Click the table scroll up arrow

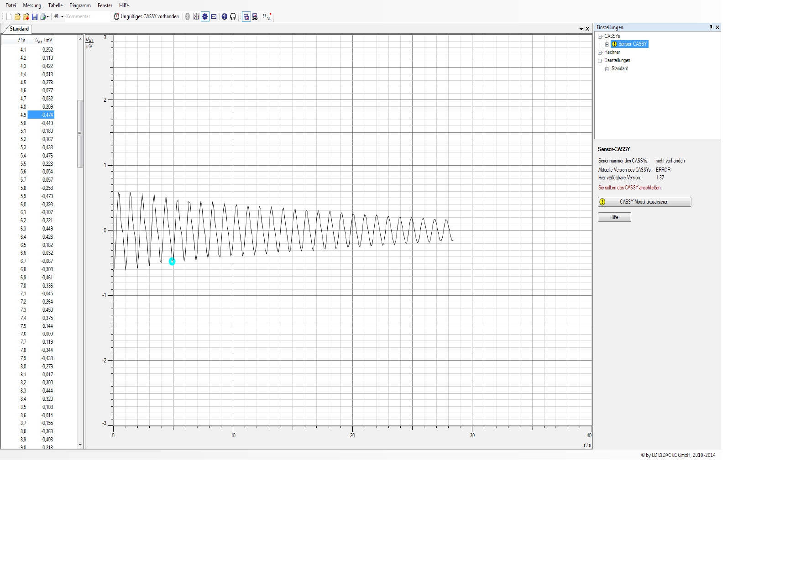pyautogui.click(x=80, y=39)
